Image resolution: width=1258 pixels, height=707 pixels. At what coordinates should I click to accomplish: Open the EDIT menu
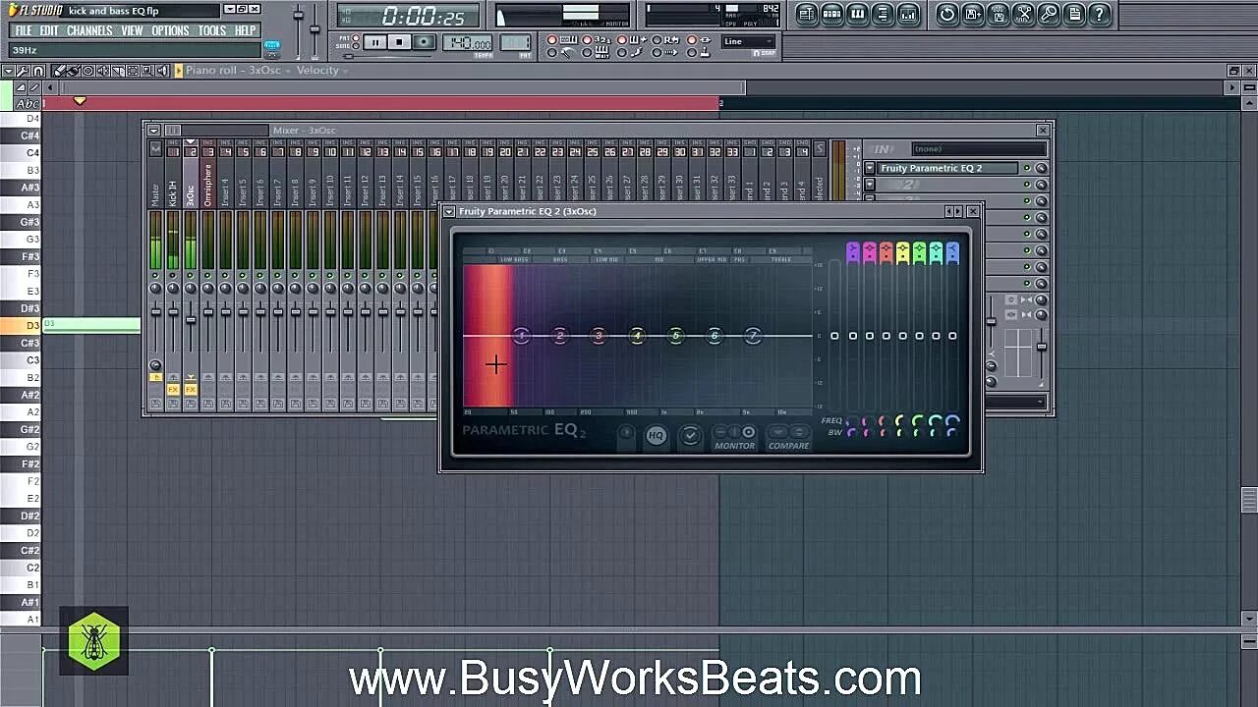49,30
